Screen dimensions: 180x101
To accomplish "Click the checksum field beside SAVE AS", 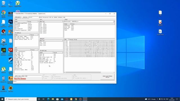I will [x=34, y=17].
